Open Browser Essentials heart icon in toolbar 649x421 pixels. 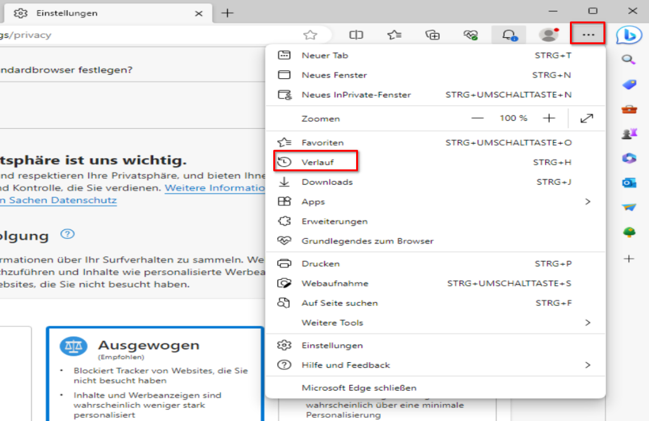point(471,35)
